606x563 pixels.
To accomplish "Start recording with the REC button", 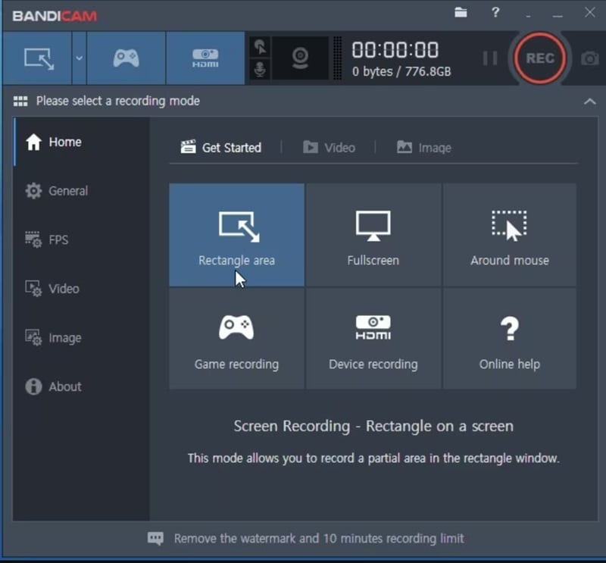I will point(539,58).
